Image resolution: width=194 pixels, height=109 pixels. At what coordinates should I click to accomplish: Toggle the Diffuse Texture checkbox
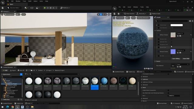[159, 35]
